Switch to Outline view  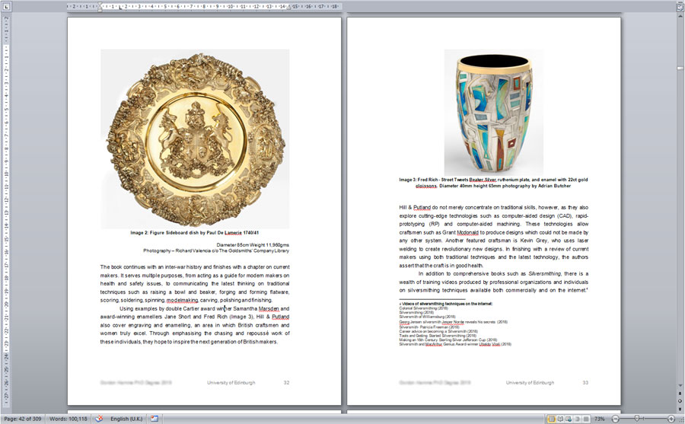point(577,419)
